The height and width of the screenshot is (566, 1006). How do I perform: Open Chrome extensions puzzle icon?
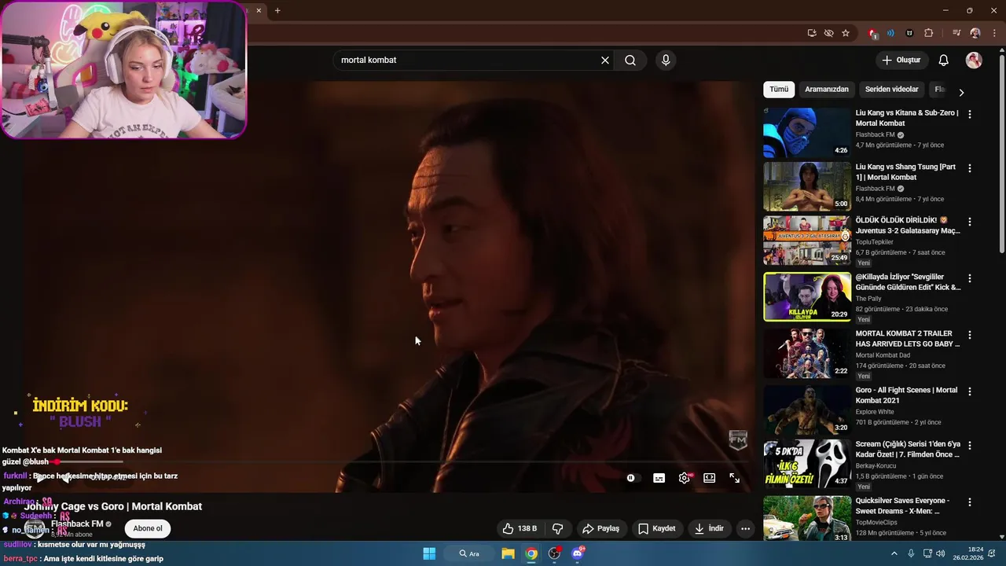[929, 33]
